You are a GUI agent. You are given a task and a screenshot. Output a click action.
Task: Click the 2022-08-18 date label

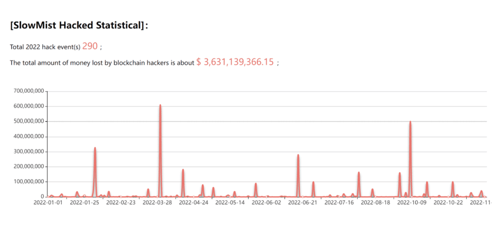click(376, 202)
